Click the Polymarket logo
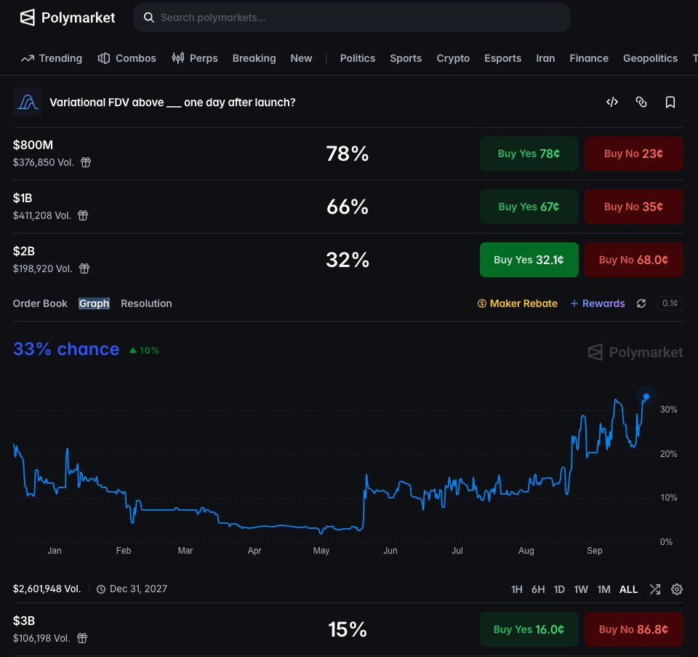Image resolution: width=698 pixels, height=657 pixels. tap(67, 17)
